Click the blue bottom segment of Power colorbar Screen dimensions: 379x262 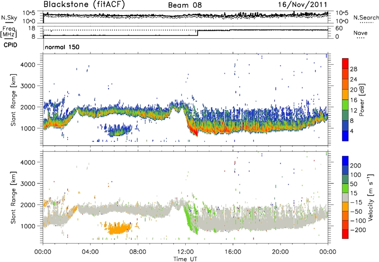point(345,136)
